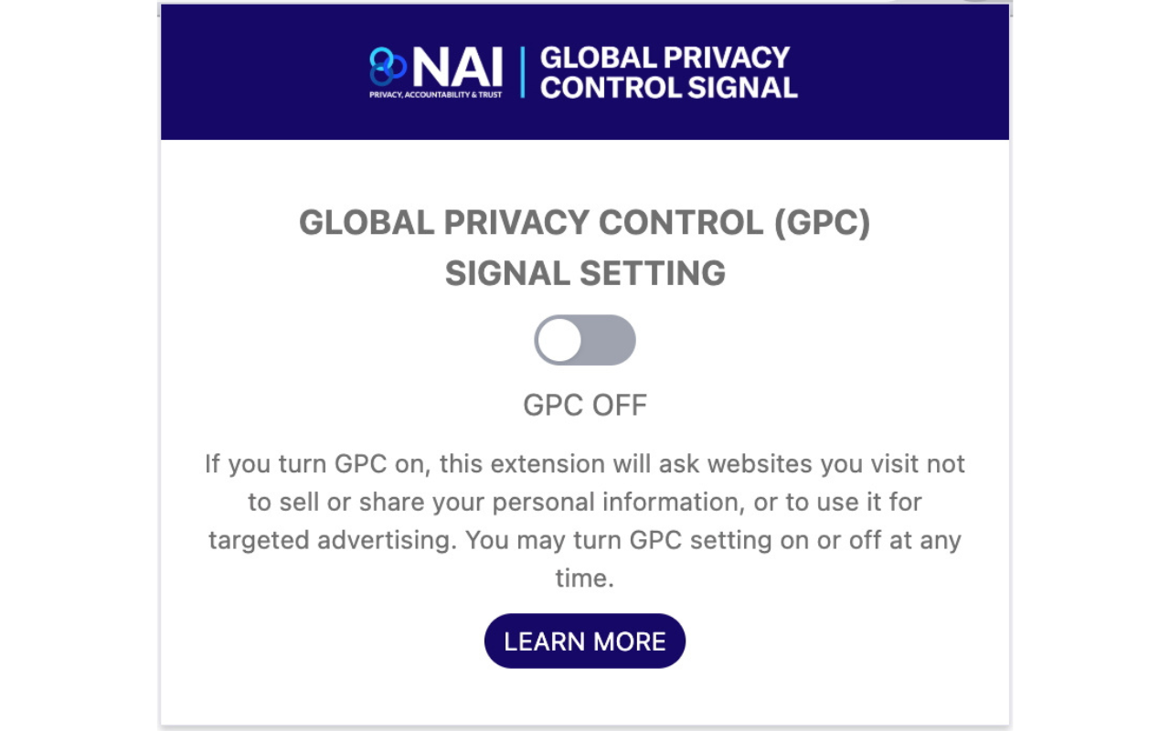Click the white NAI wordmark

click(457, 67)
